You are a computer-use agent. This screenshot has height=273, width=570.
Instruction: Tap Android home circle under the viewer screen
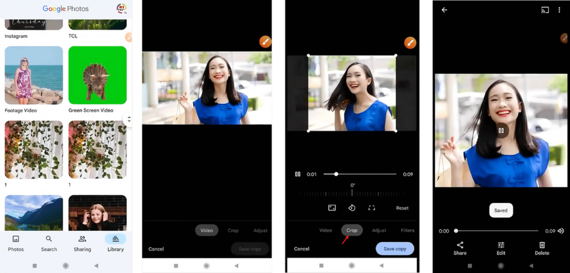(x=501, y=266)
